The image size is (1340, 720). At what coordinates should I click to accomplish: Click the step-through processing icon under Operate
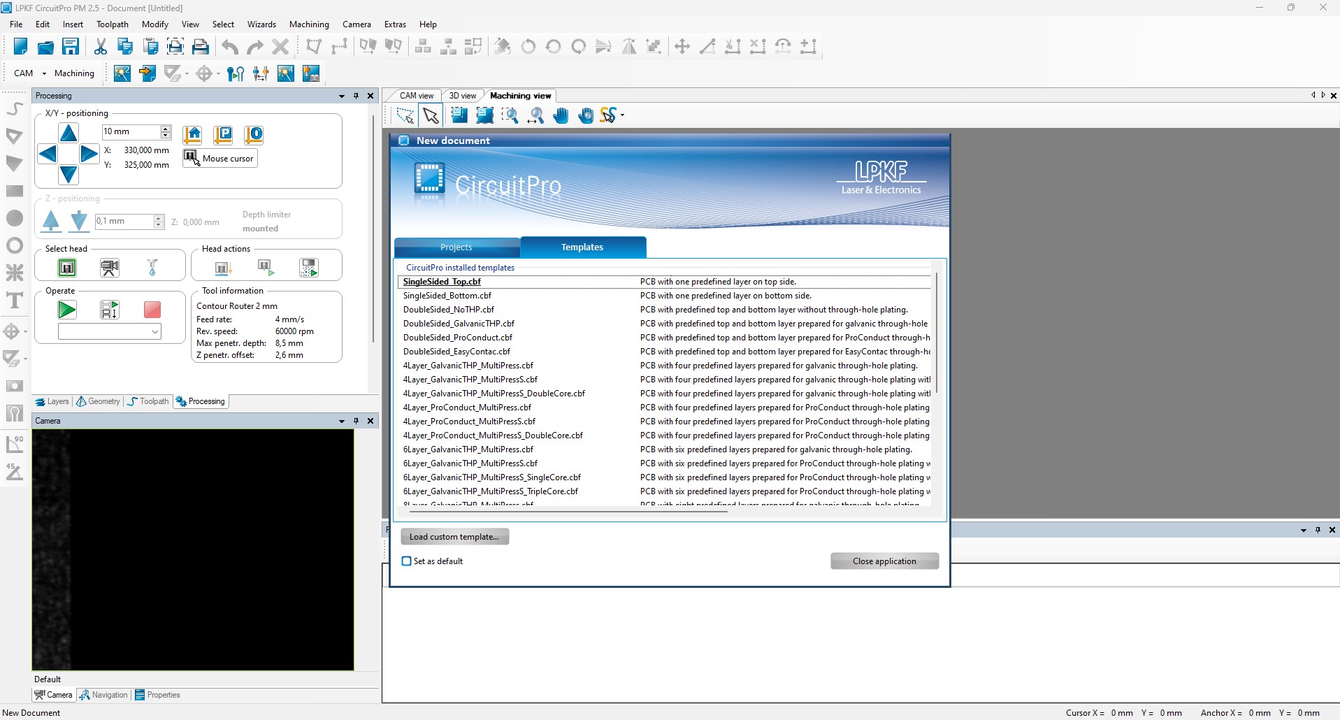110,310
